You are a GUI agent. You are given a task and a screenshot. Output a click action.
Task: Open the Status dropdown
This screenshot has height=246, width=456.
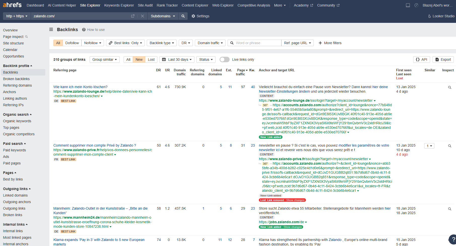pos(206,59)
